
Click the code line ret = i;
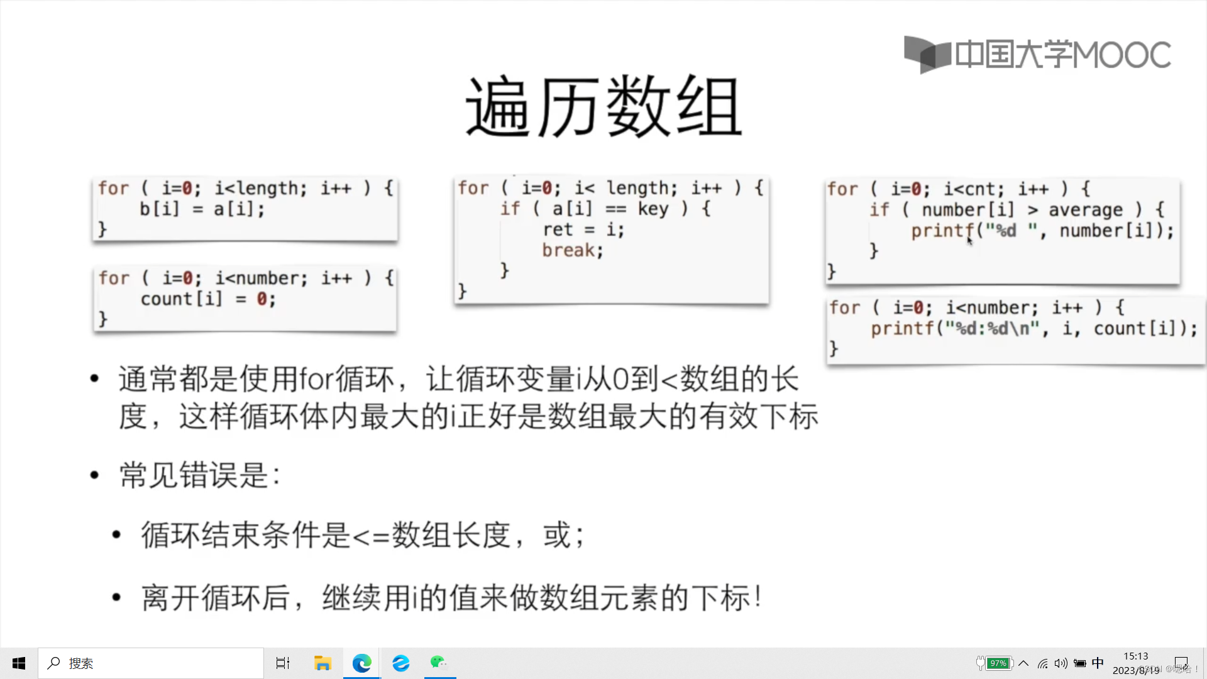pyautogui.click(x=583, y=229)
